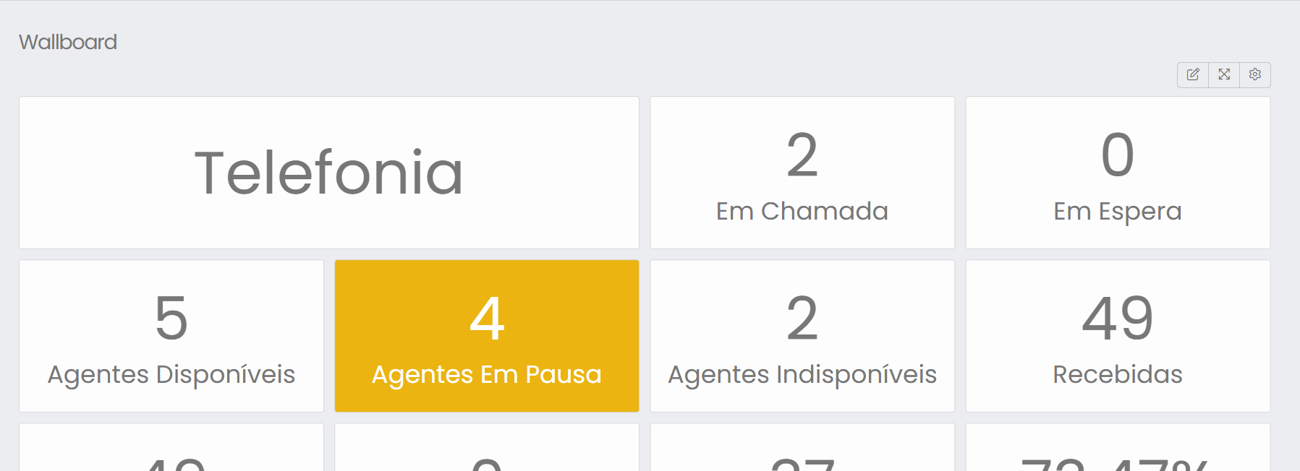Select the number 0 above Em Espera
This screenshot has height=471, width=1300.
pos(1117,155)
